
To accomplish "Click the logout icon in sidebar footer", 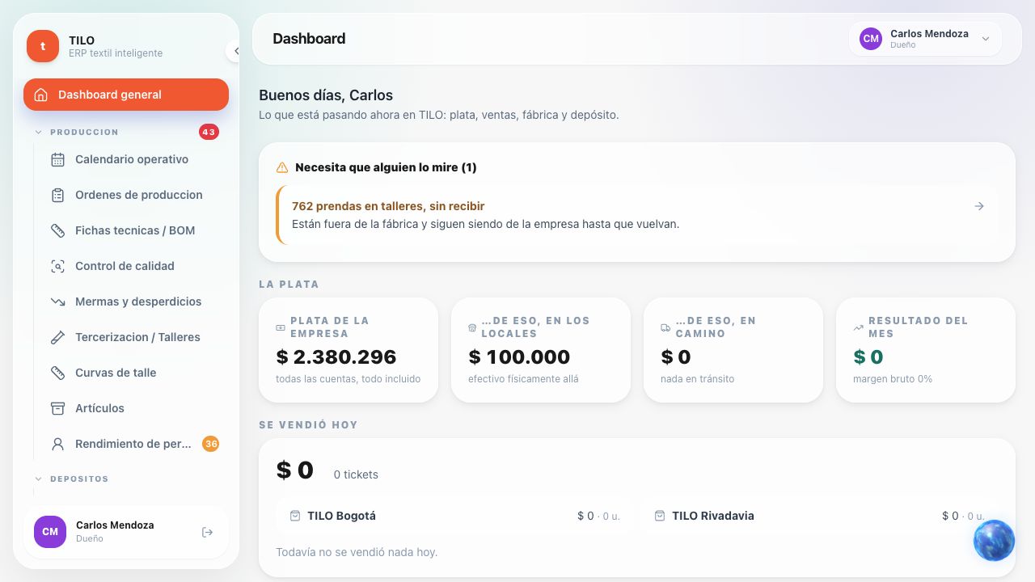I will [207, 532].
